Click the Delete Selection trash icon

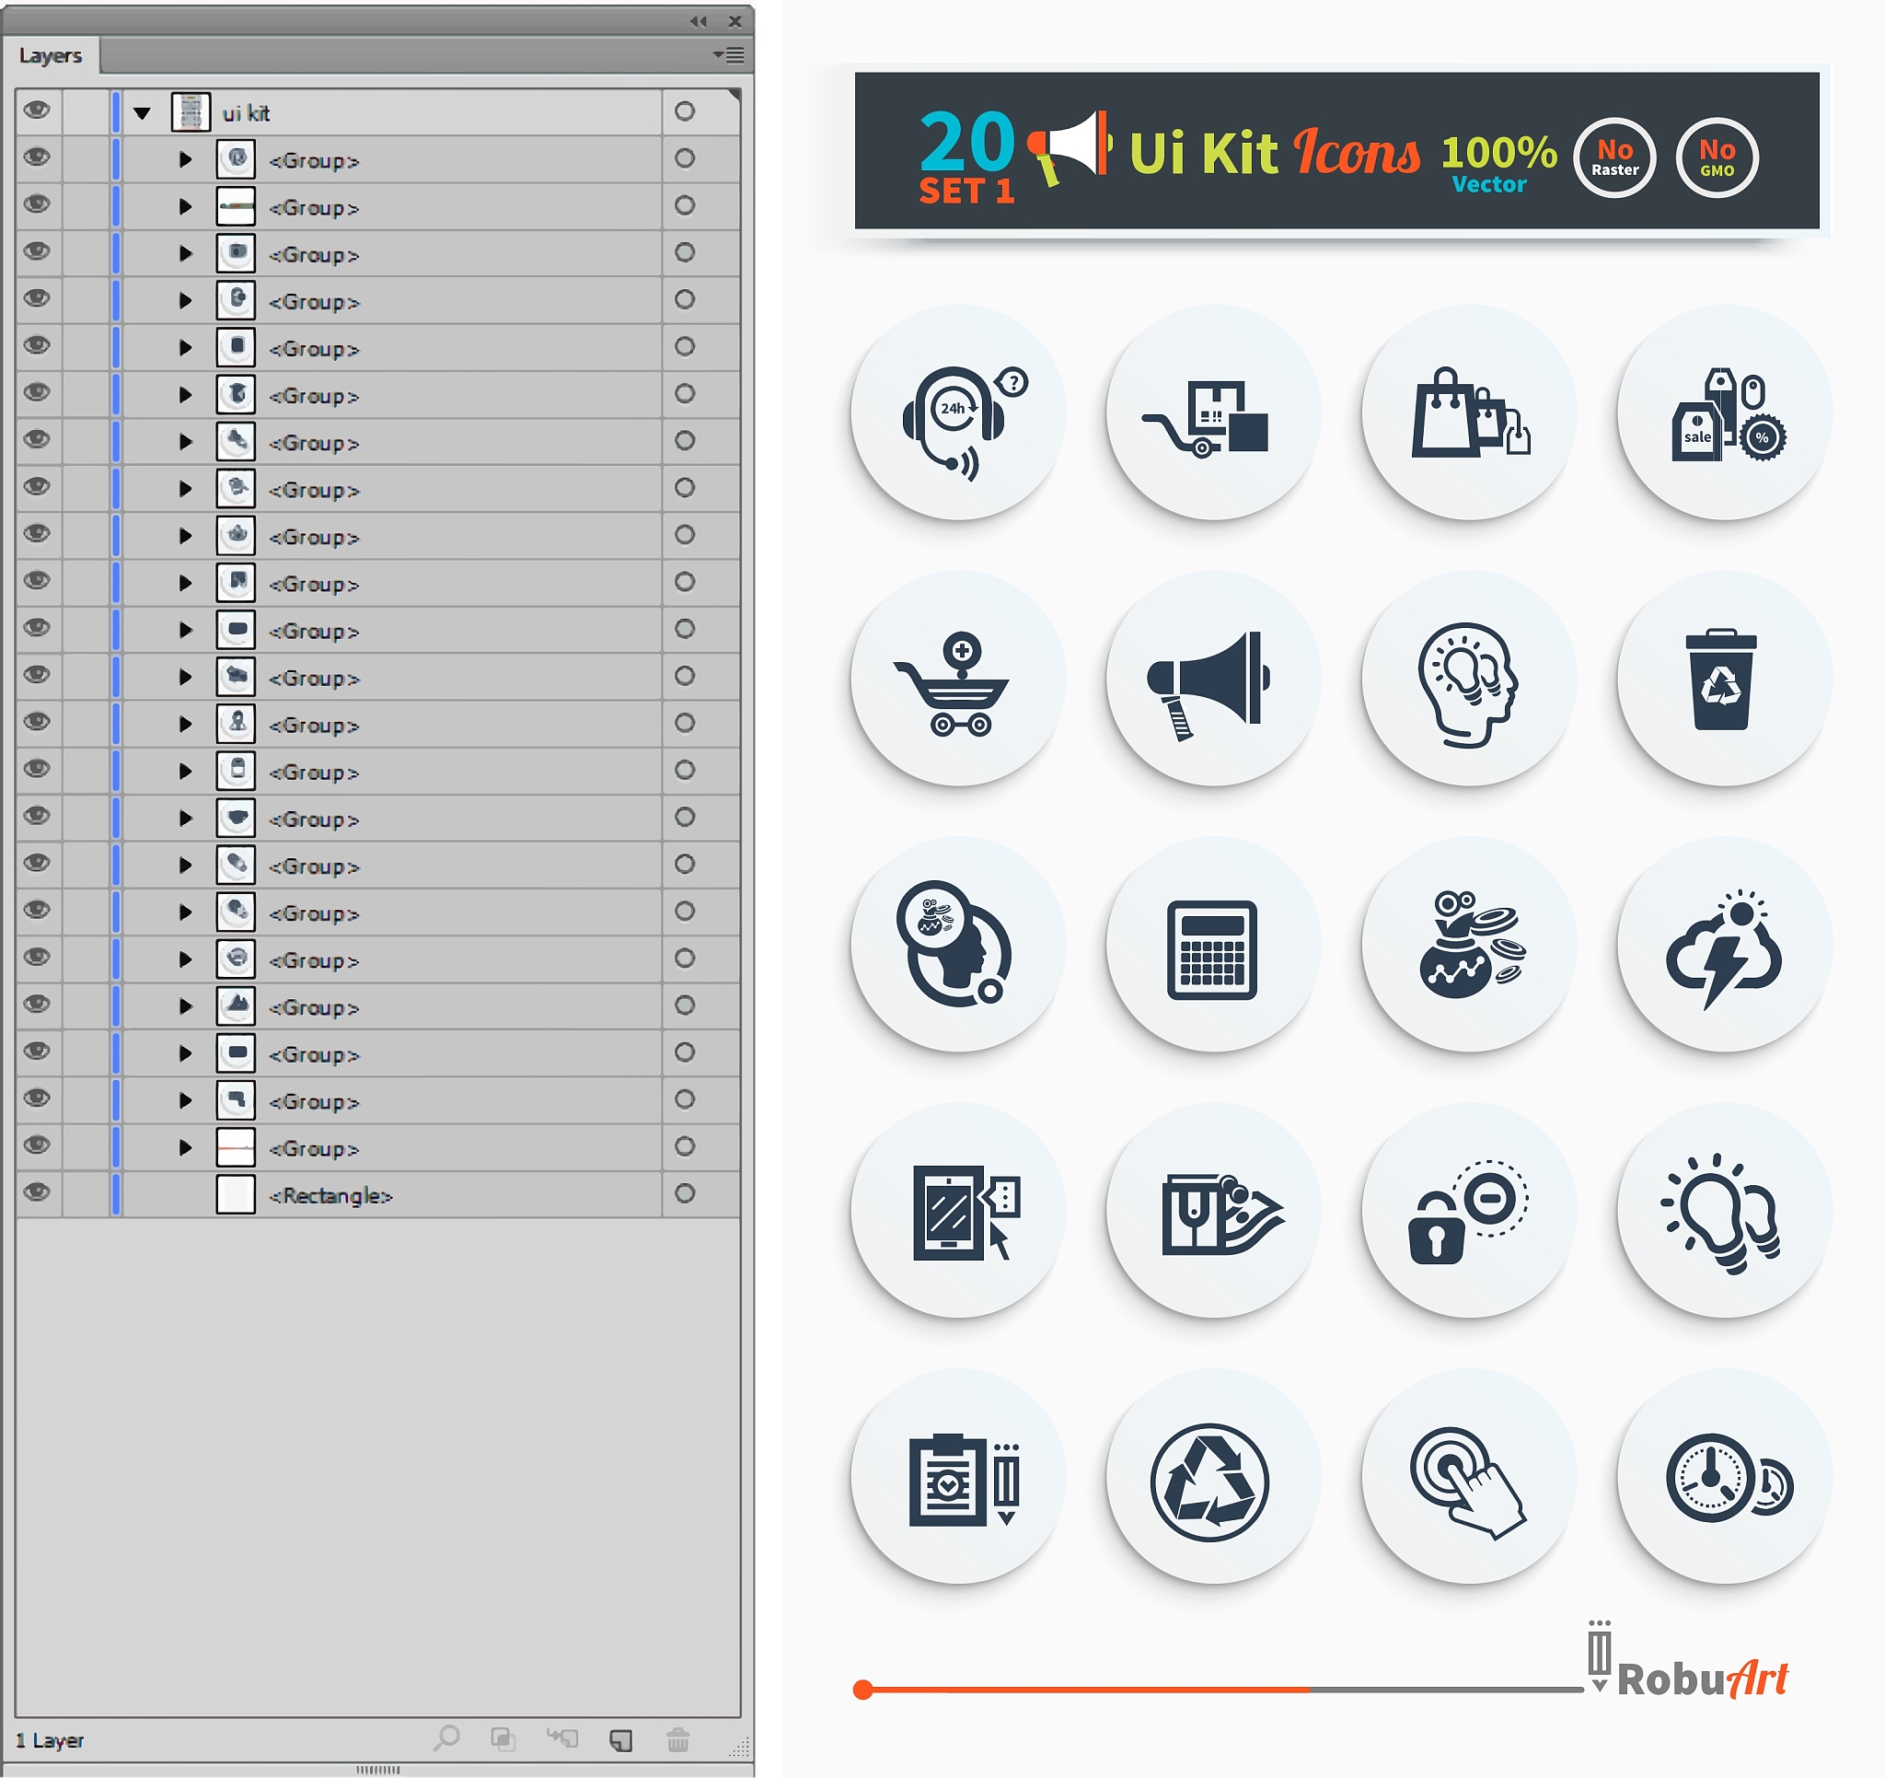678,1739
